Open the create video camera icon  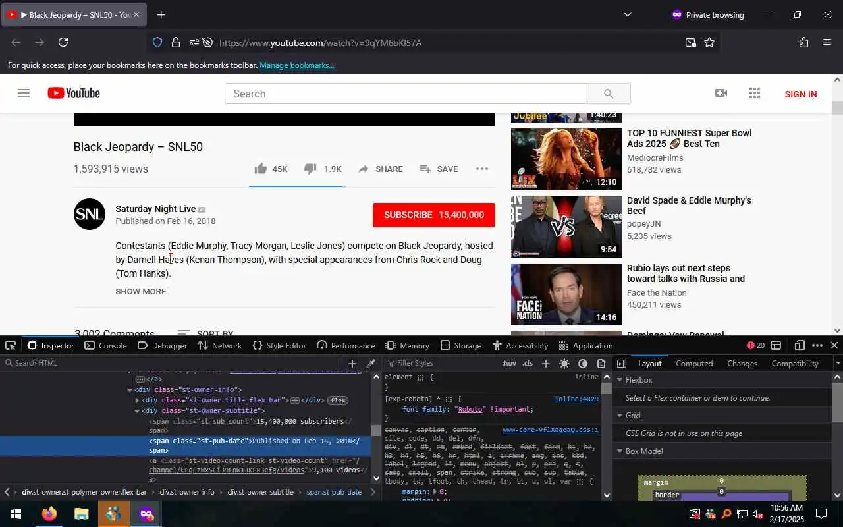pos(721,94)
